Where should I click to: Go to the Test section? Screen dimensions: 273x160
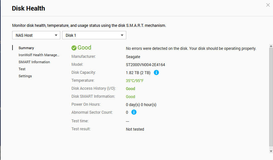coord(22,69)
